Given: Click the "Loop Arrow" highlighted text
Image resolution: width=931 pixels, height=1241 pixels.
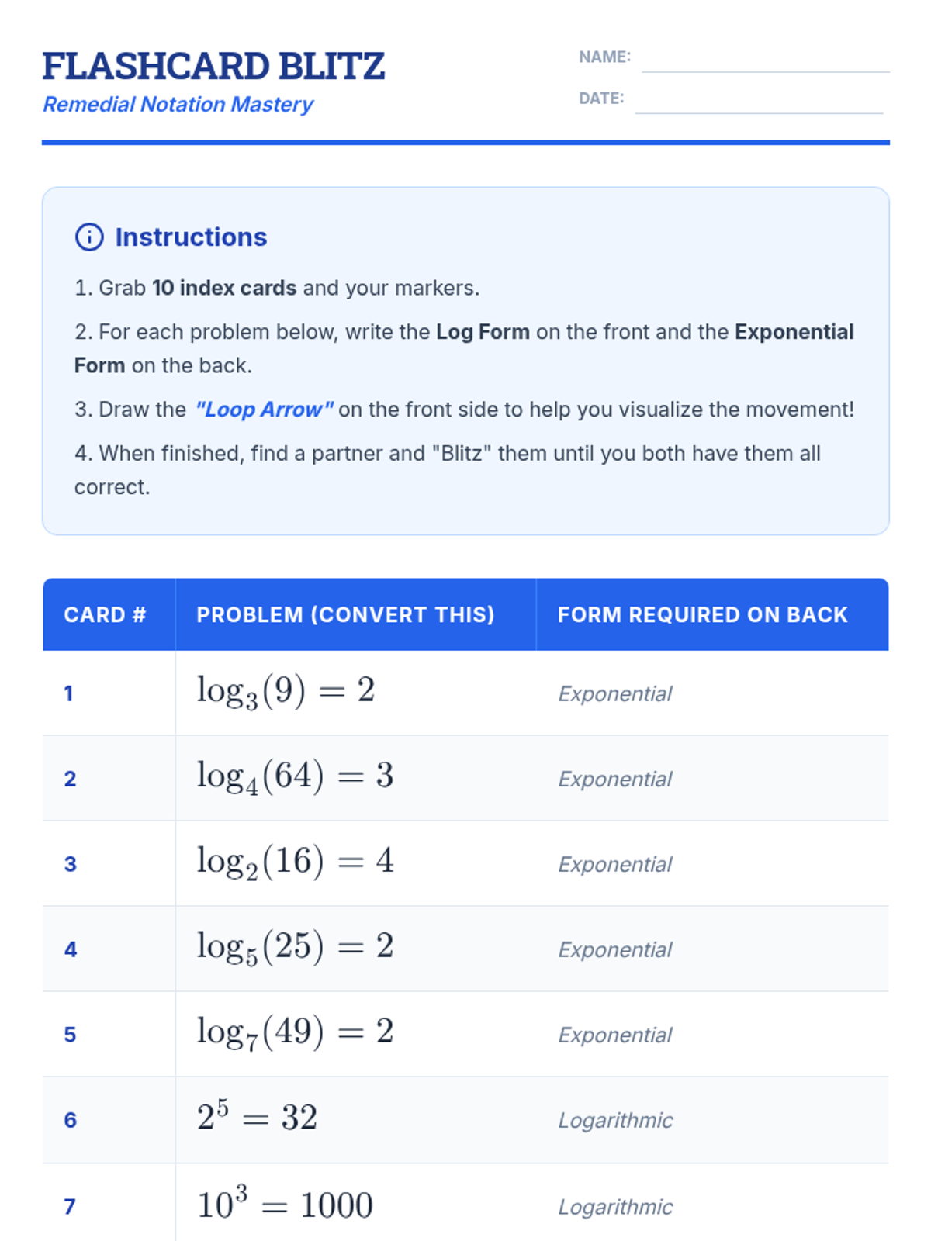Looking at the screenshot, I should click(x=265, y=410).
